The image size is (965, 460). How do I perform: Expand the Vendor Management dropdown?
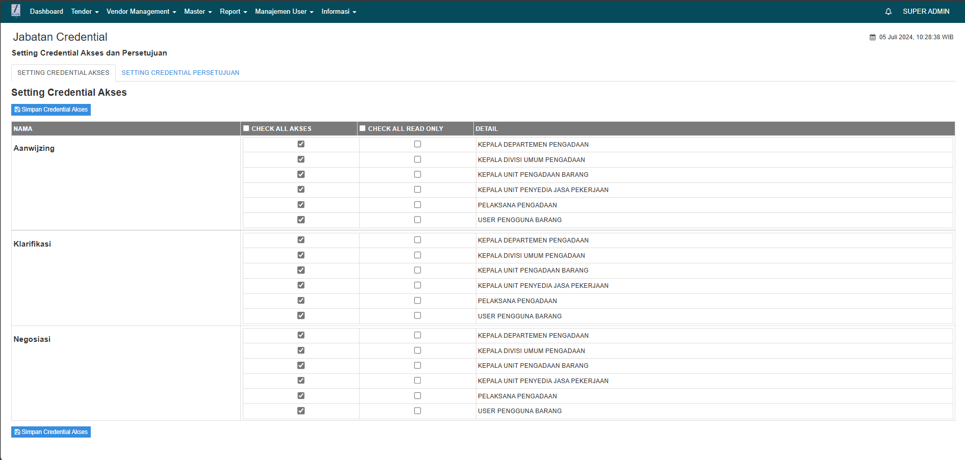tap(141, 11)
